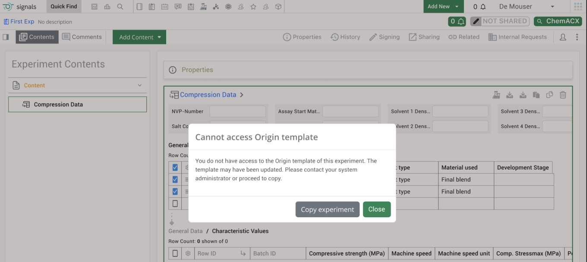Viewport: 587px width, 262px height.
Task: Click the paste clipboard icon in Compression Data header
Action: tap(536, 95)
